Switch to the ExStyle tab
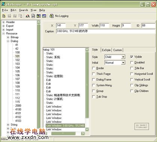The image size is (157, 142). 106,50
